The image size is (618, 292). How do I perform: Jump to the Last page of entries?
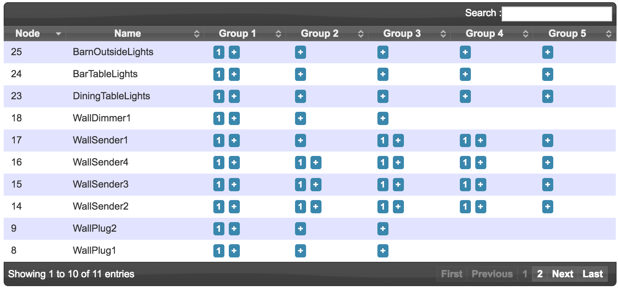point(593,274)
